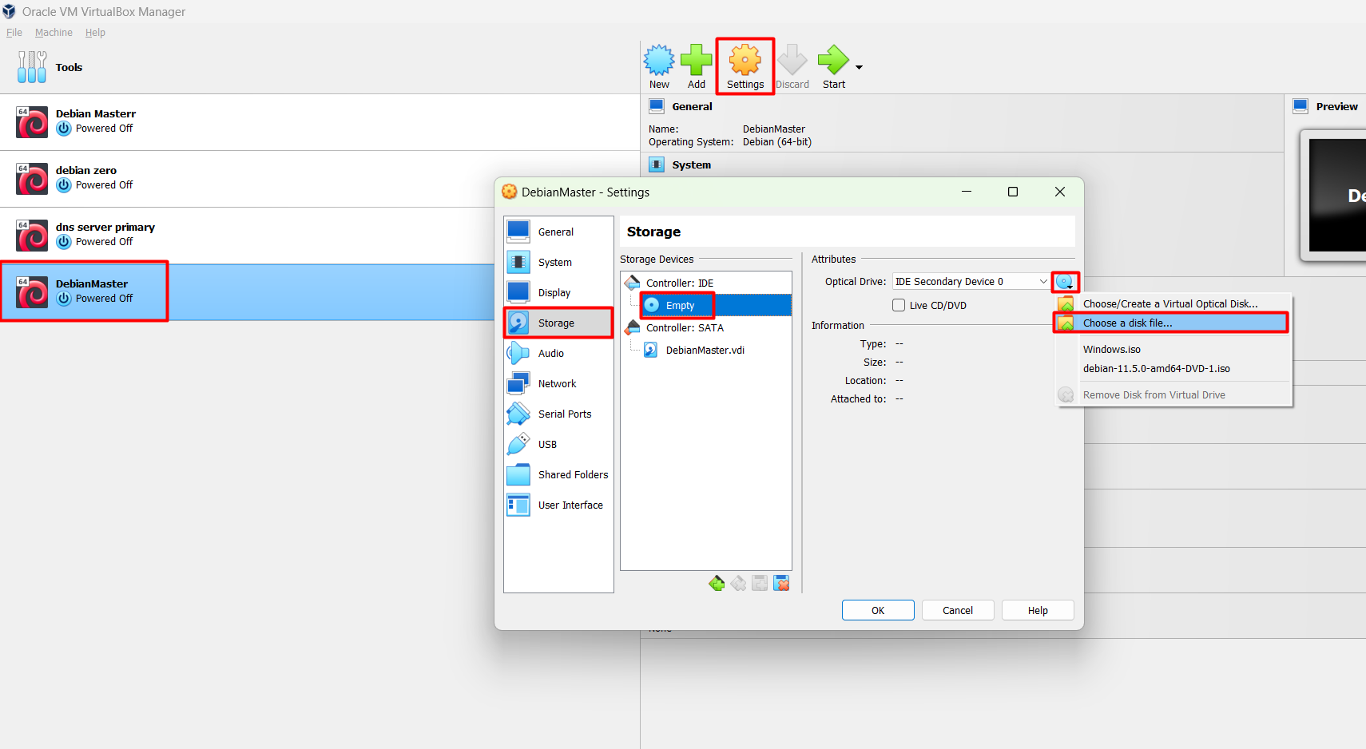Open Audio settings category
This screenshot has width=1366, height=749.
point(558,353)
